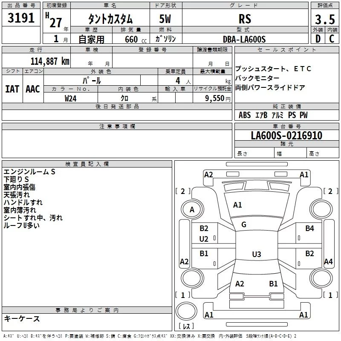
Task: Select the exterior color パール
Action: coord(92,81)
